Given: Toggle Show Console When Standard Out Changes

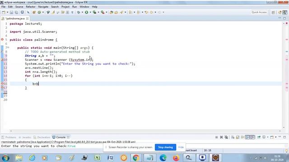Looking at the screenshot, I should pos(247,137).
